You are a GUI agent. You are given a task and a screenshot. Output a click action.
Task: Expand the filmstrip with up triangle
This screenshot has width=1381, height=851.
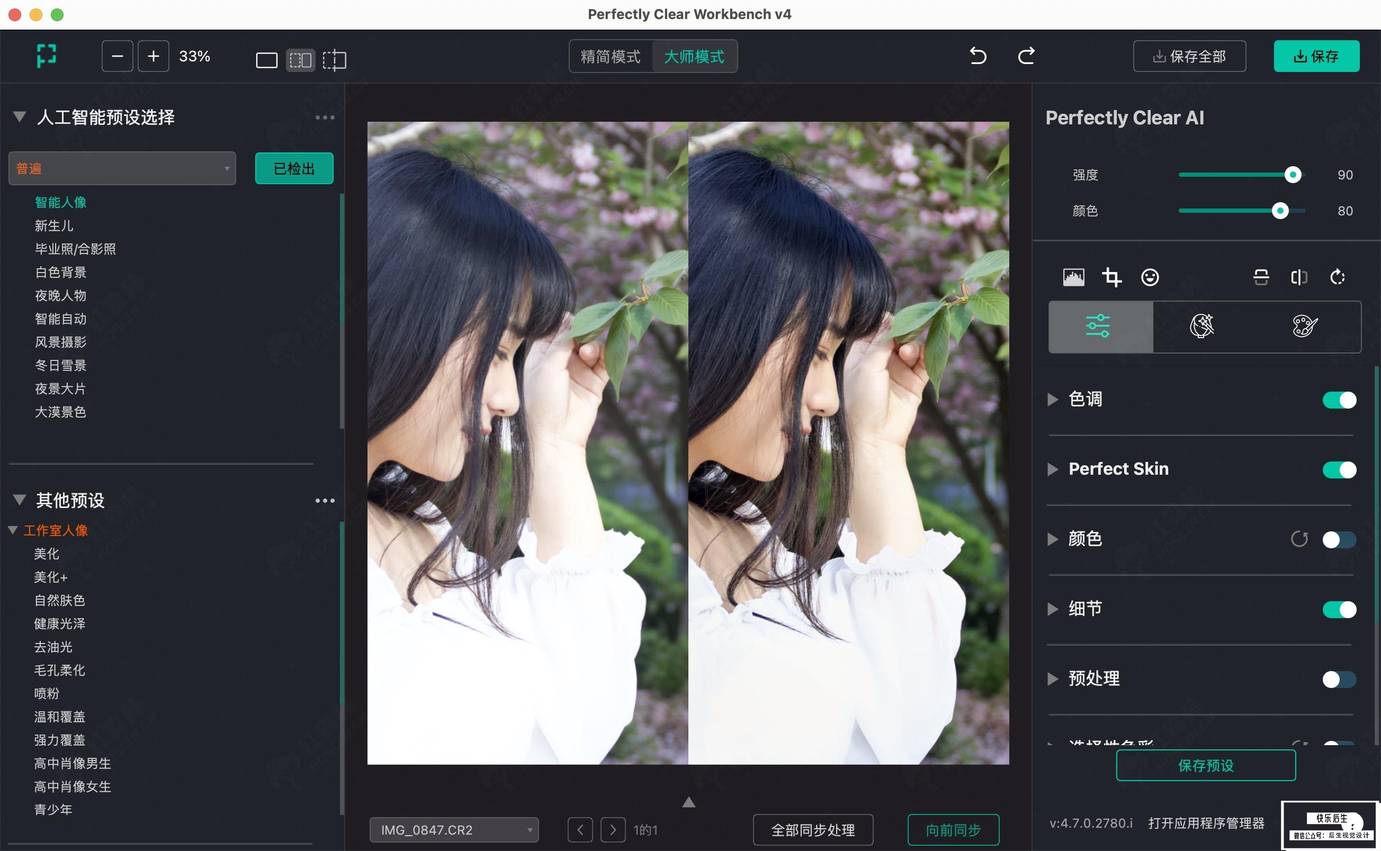(688, 802)
